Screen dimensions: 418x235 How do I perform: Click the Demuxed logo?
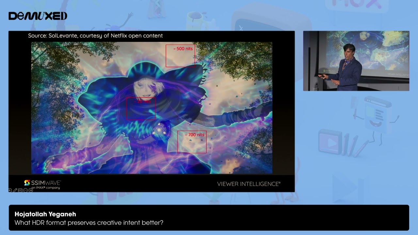coord(38,16)
